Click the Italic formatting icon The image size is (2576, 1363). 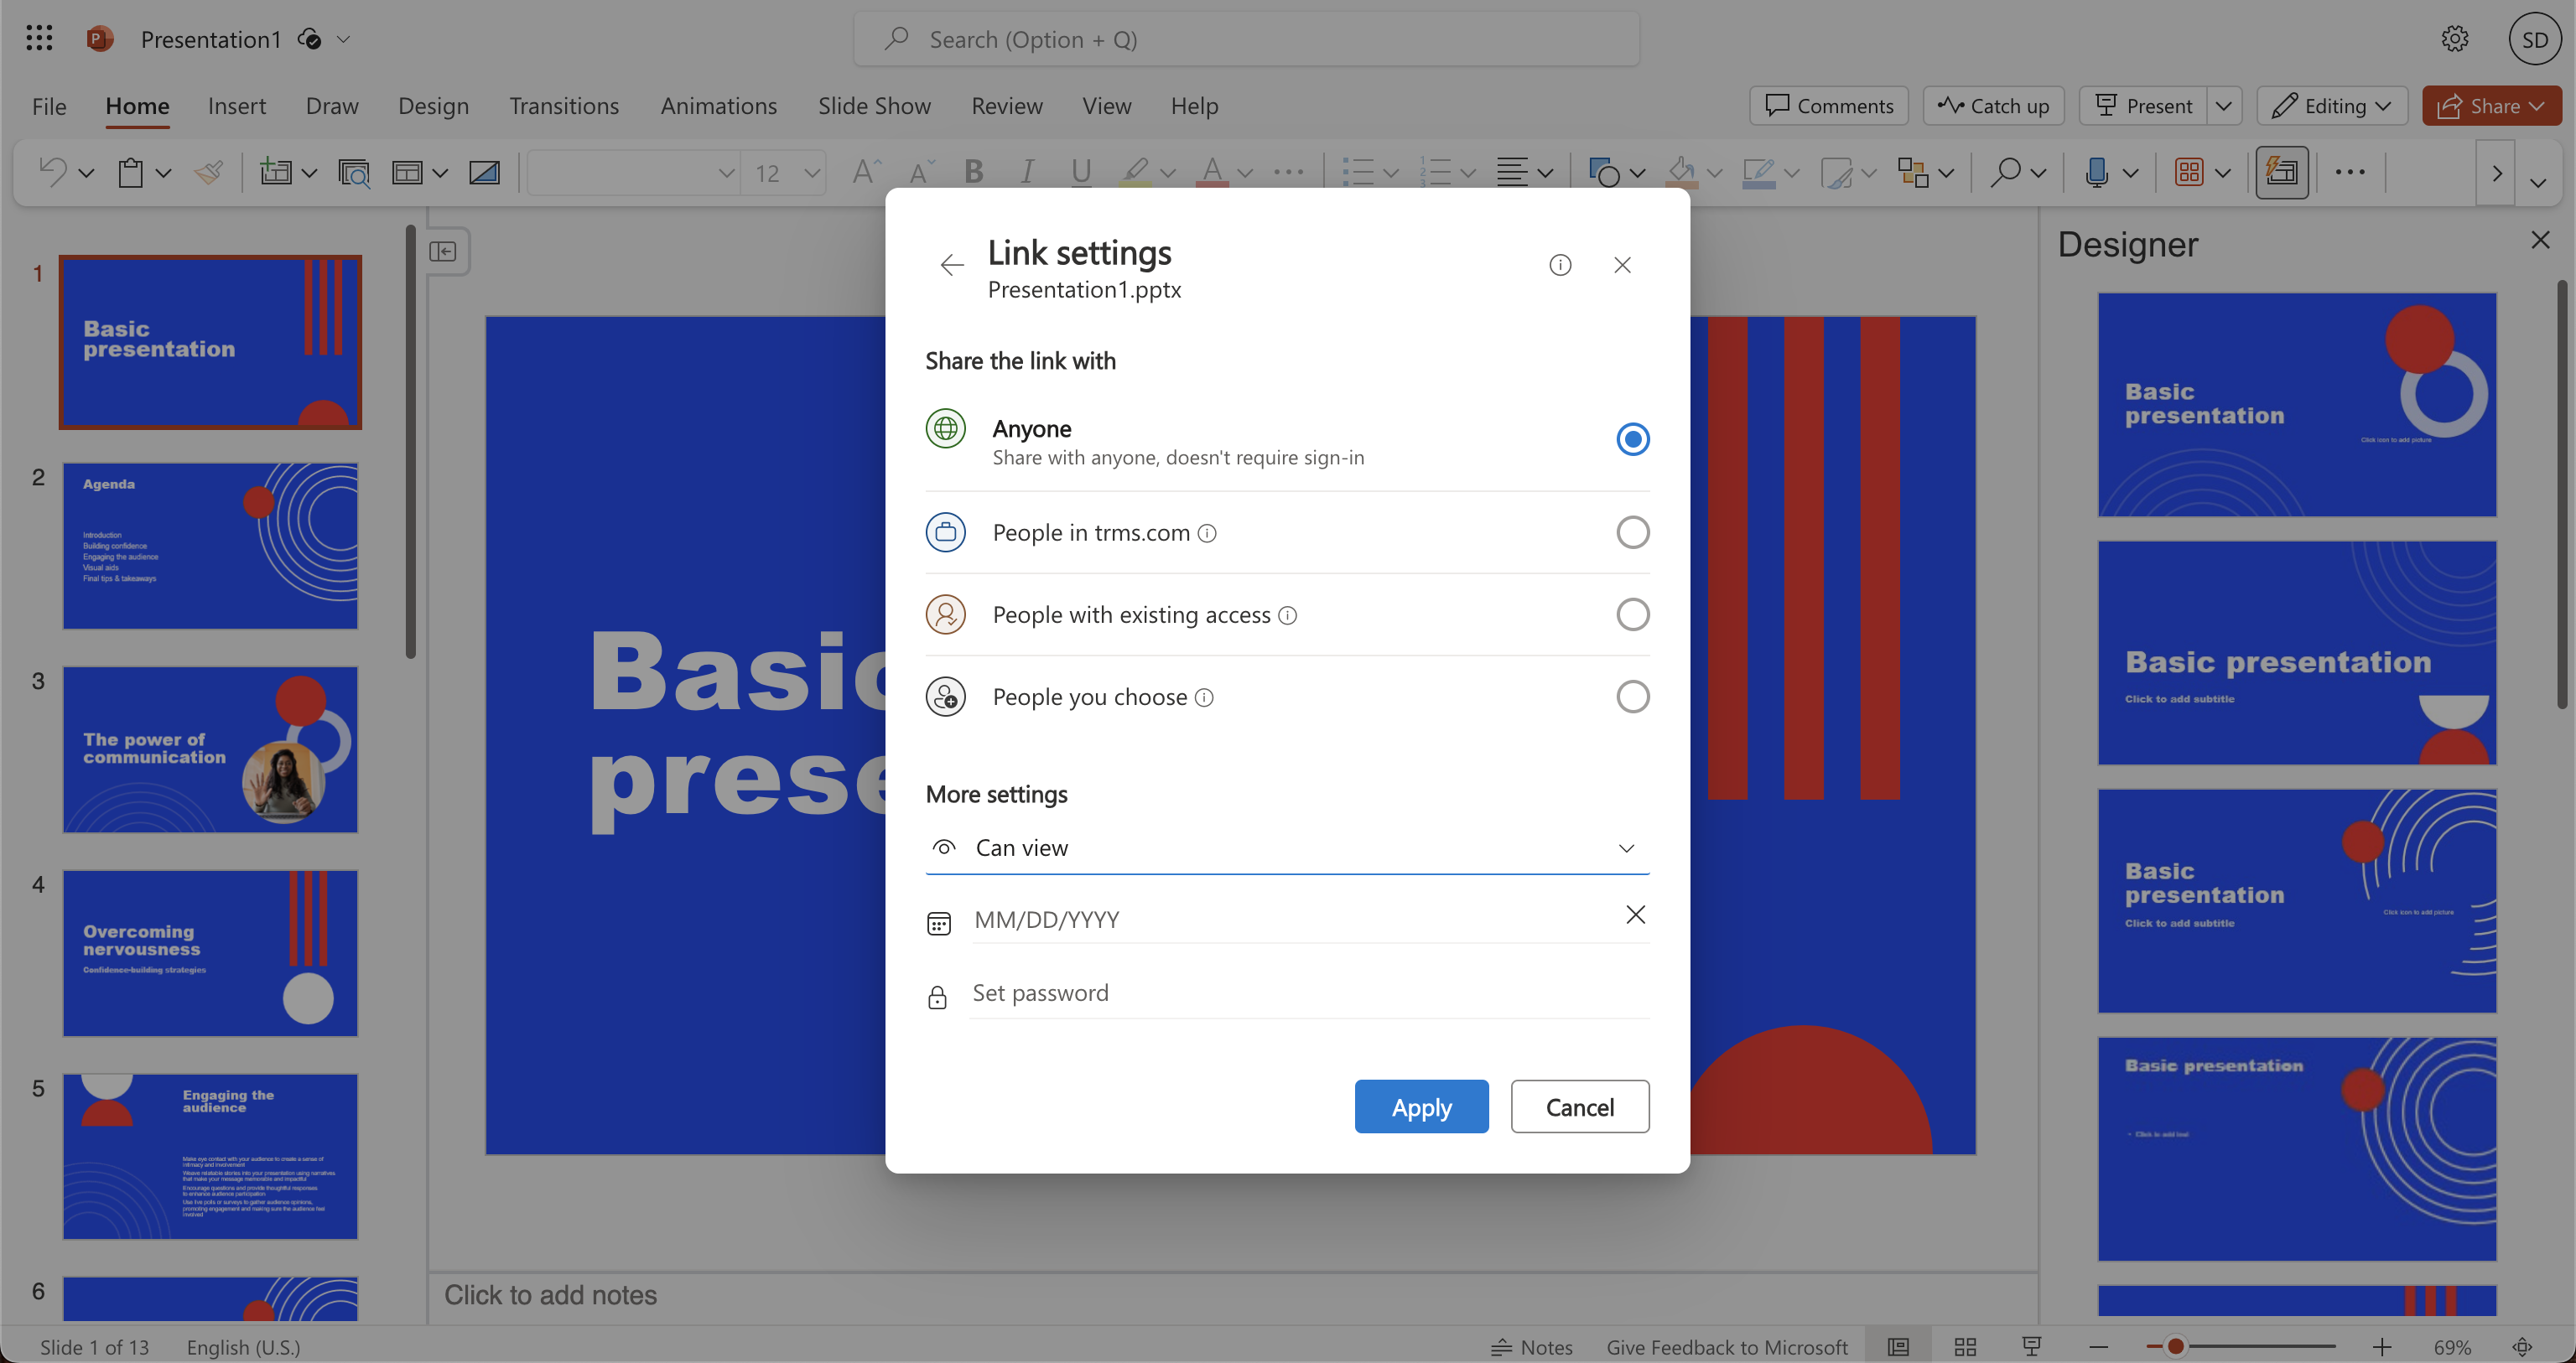click(x=1026, y=172)
